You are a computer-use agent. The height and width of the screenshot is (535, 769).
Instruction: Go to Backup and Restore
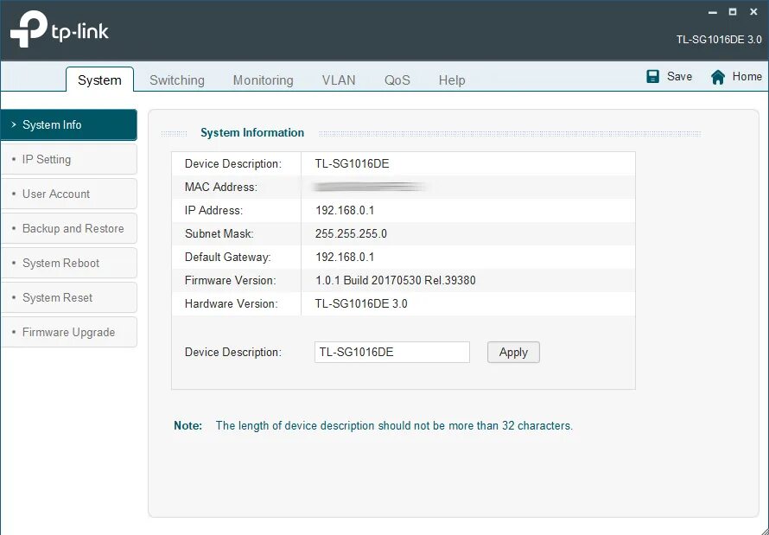(x=68, y=228)
